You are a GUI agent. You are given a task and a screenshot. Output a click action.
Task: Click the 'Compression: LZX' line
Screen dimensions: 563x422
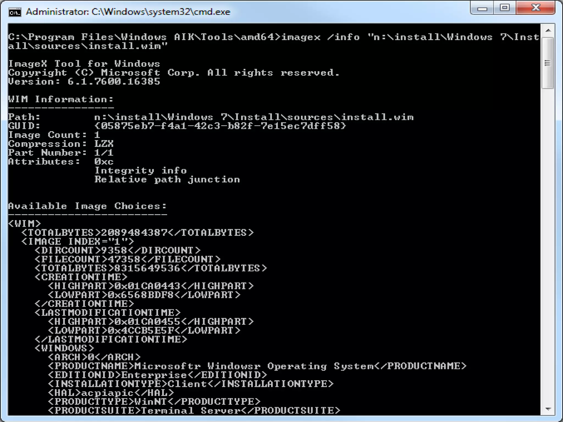tap(61, 144)
